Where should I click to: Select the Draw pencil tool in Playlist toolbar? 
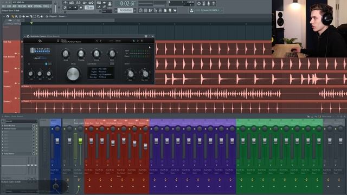tap(13, 17)
